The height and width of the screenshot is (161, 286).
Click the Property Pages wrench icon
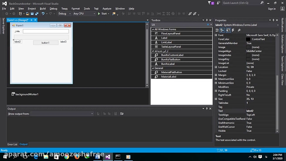pos(239,30)
